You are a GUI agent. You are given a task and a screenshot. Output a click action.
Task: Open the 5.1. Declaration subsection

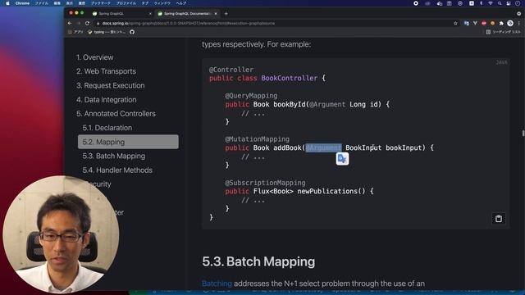tap(107, 128)
